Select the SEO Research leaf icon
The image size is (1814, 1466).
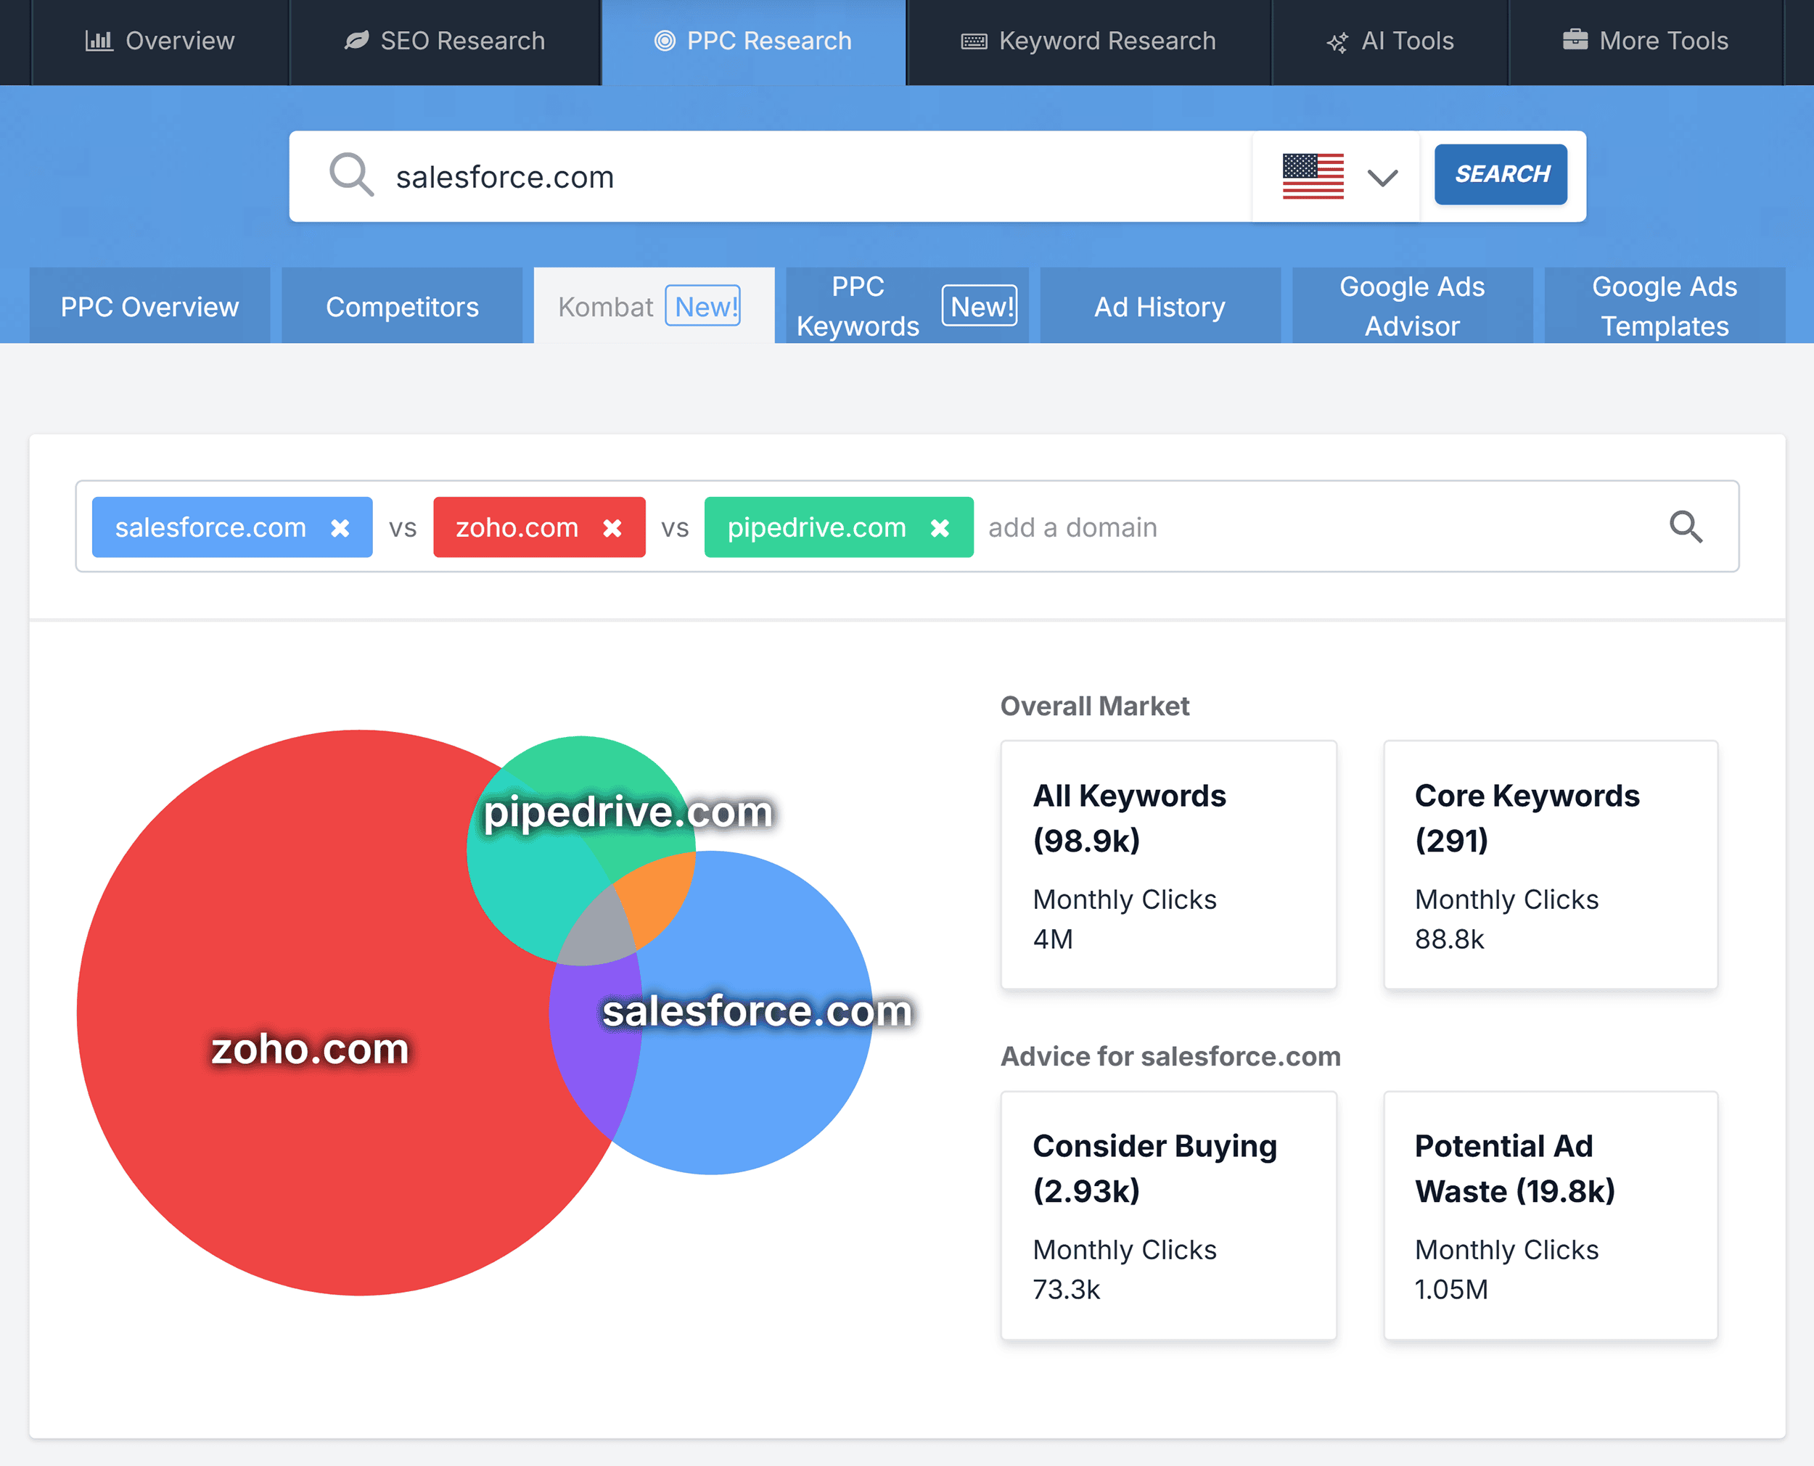click(x=357, y=40)
